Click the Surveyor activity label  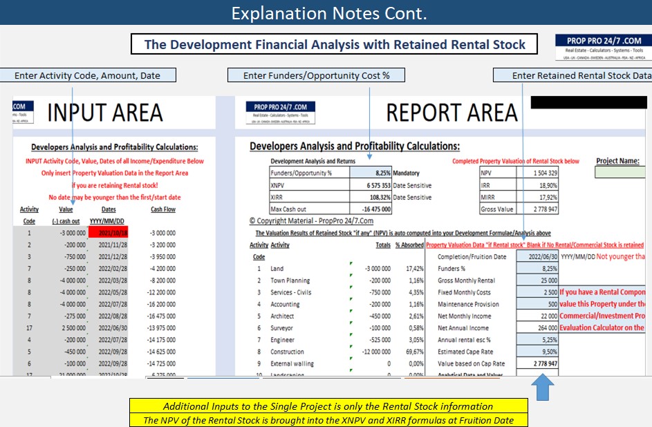tap(281, 328)
